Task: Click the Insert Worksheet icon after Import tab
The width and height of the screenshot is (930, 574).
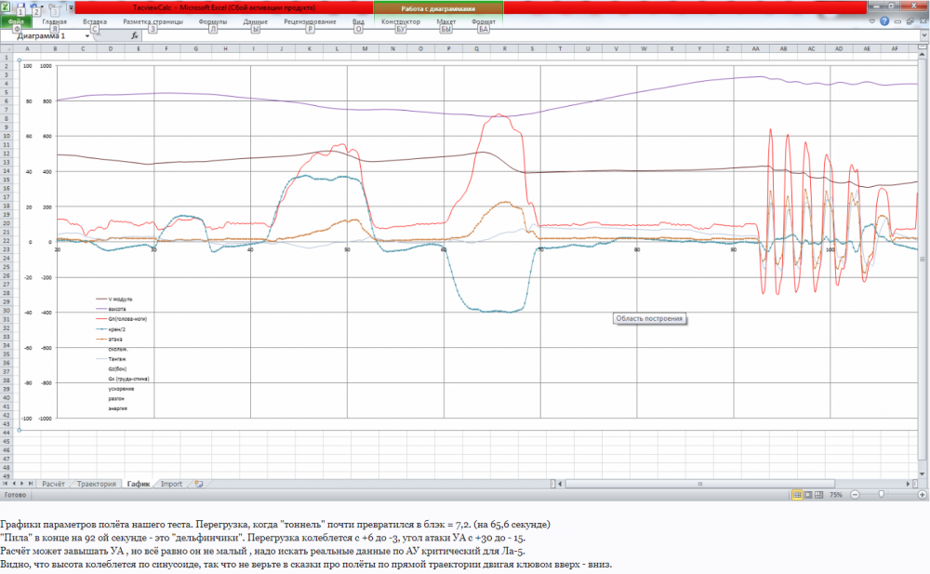Action: click(x=199, y=484)
